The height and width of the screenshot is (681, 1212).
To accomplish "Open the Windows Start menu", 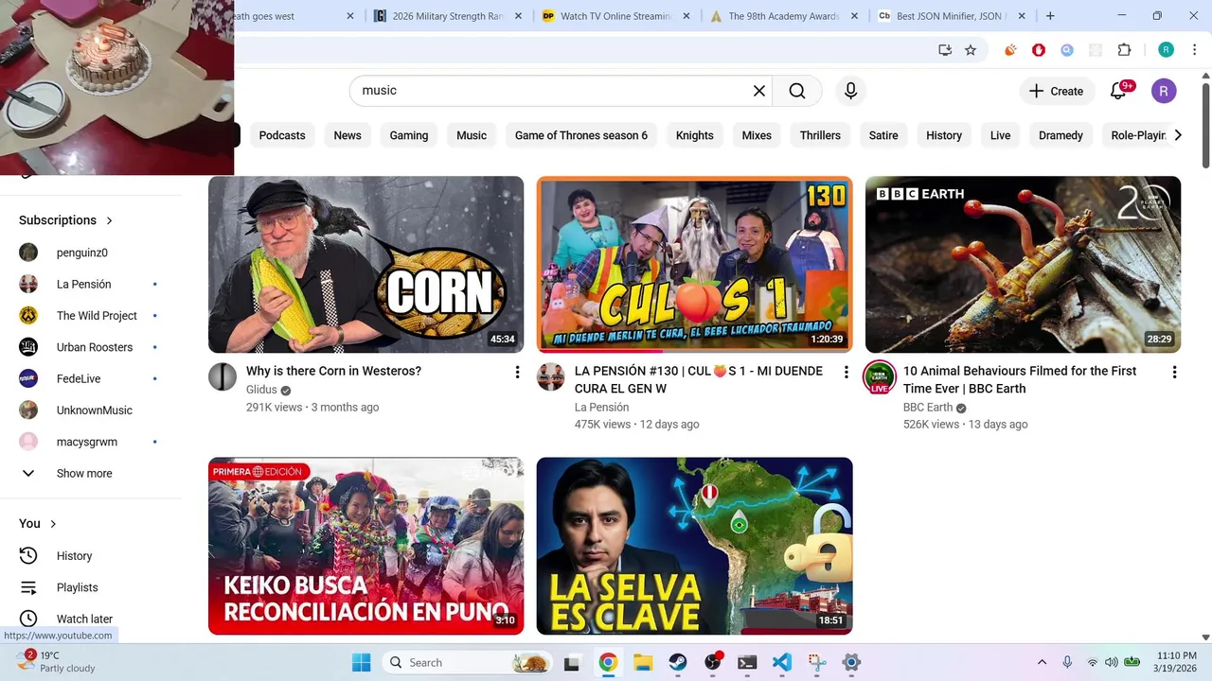I will [362, 662].
